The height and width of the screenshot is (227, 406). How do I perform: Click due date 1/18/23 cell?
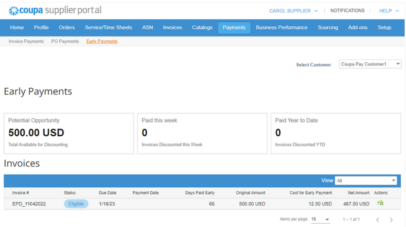pyautogui.click(x=107, y=204)
